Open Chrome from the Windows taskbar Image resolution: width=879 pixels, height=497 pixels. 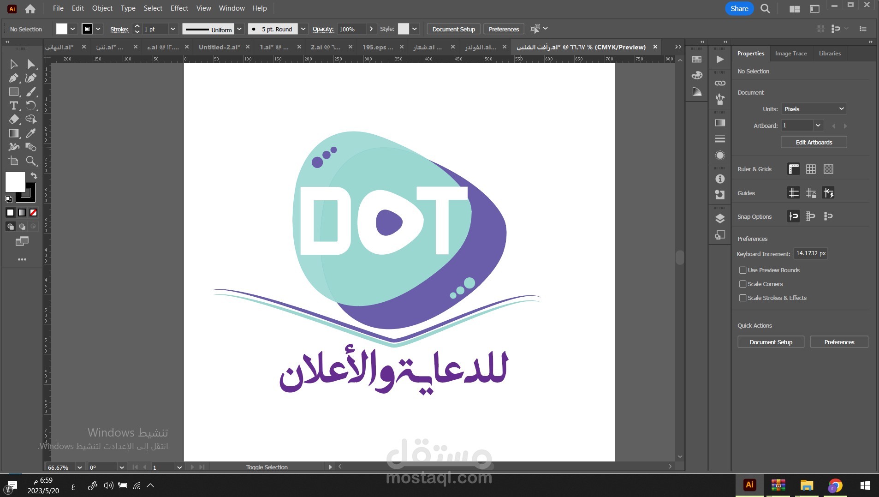point(835,485)
